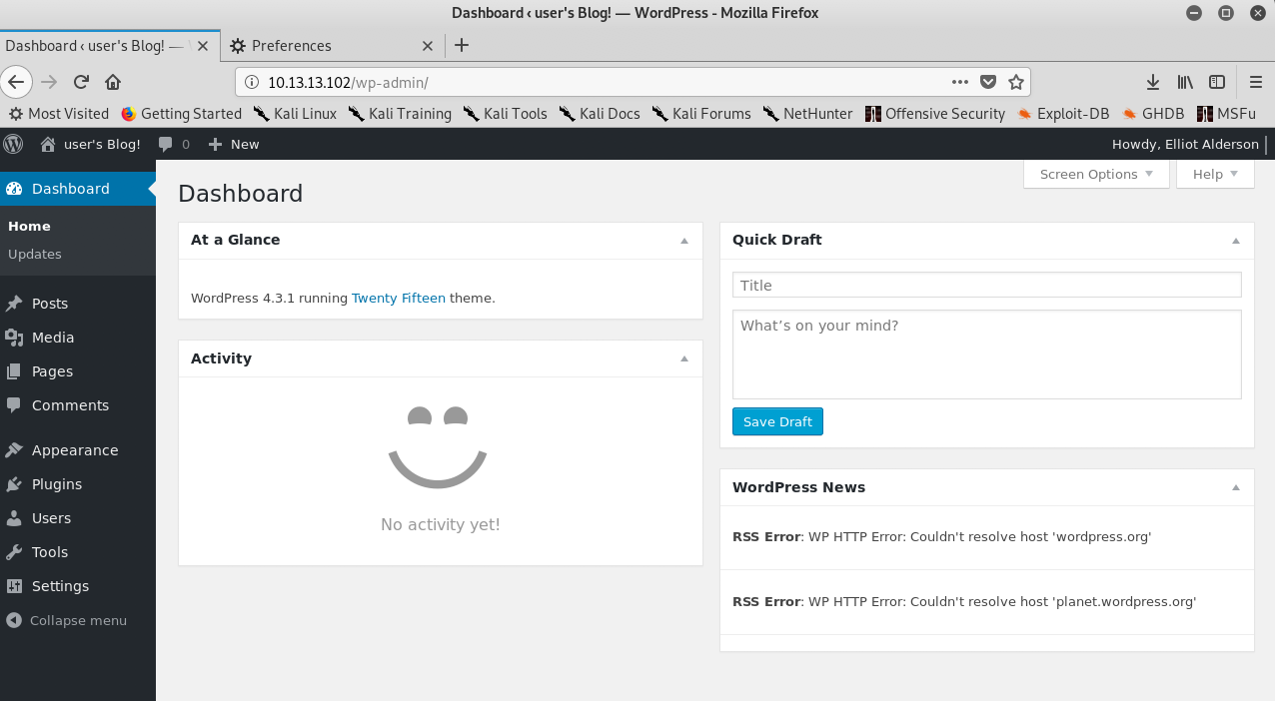Open Getting Started bookmark
Screen dimensions: 1275x701
(181, 114)
